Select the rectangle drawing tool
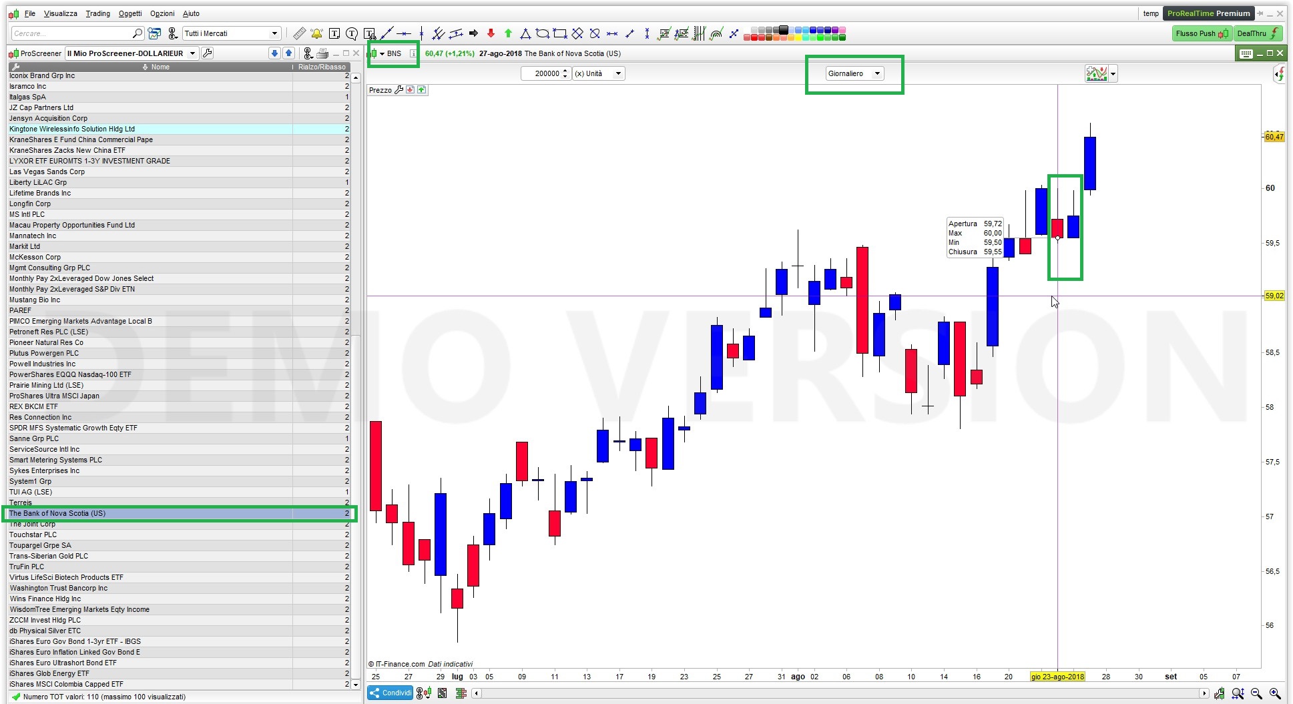Screen dimensions: 1293x704 [x=560, y=33]
